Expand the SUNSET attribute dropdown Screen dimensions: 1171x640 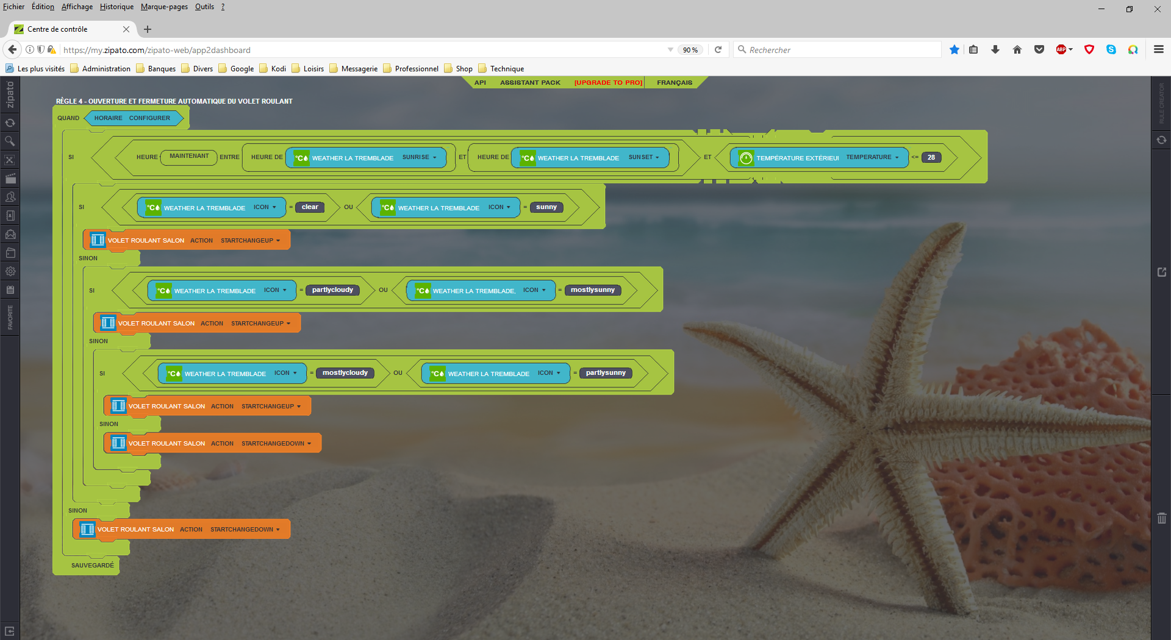tap(643, 157)
